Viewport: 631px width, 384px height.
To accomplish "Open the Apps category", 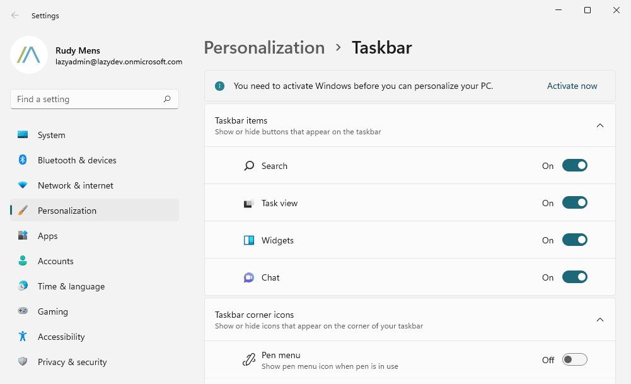I will pyautogui.click(x=95, y=236).
